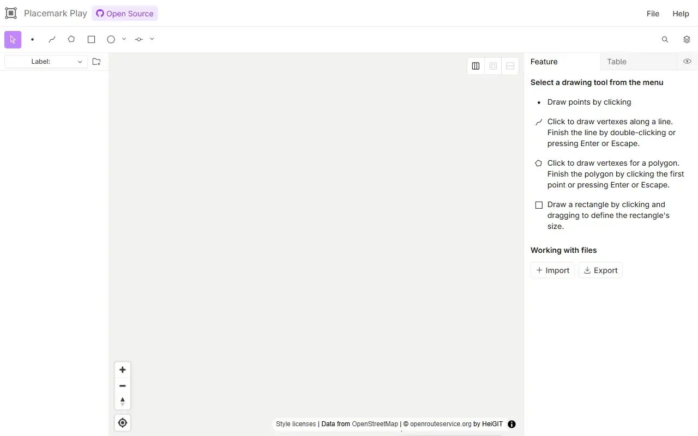Add a new folder

tap(97, 62)
